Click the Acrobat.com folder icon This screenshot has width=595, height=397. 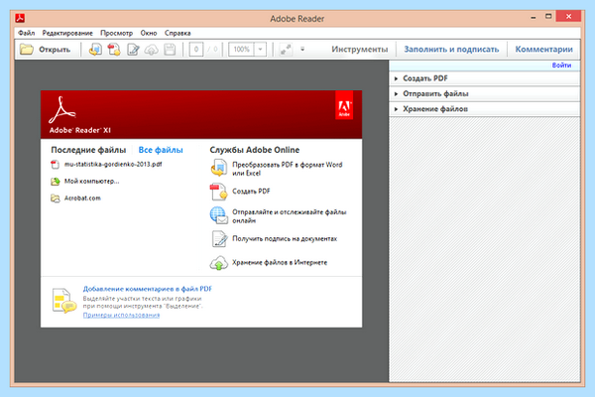pyautogui.click(x=56, y=198)
